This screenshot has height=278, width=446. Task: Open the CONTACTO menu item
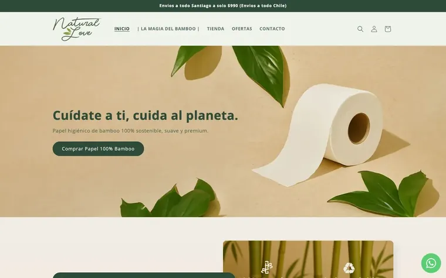272,29
